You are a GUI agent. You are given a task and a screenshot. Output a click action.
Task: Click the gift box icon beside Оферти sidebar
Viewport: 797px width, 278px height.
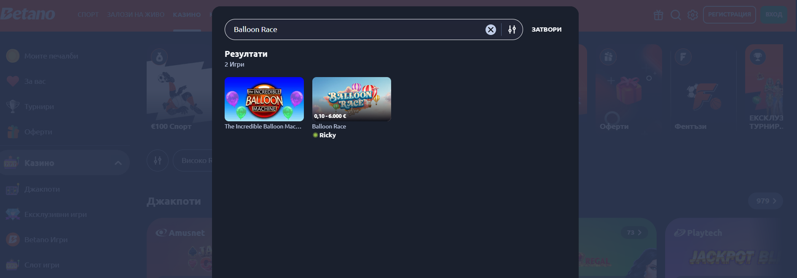click(x=13, y=132)
